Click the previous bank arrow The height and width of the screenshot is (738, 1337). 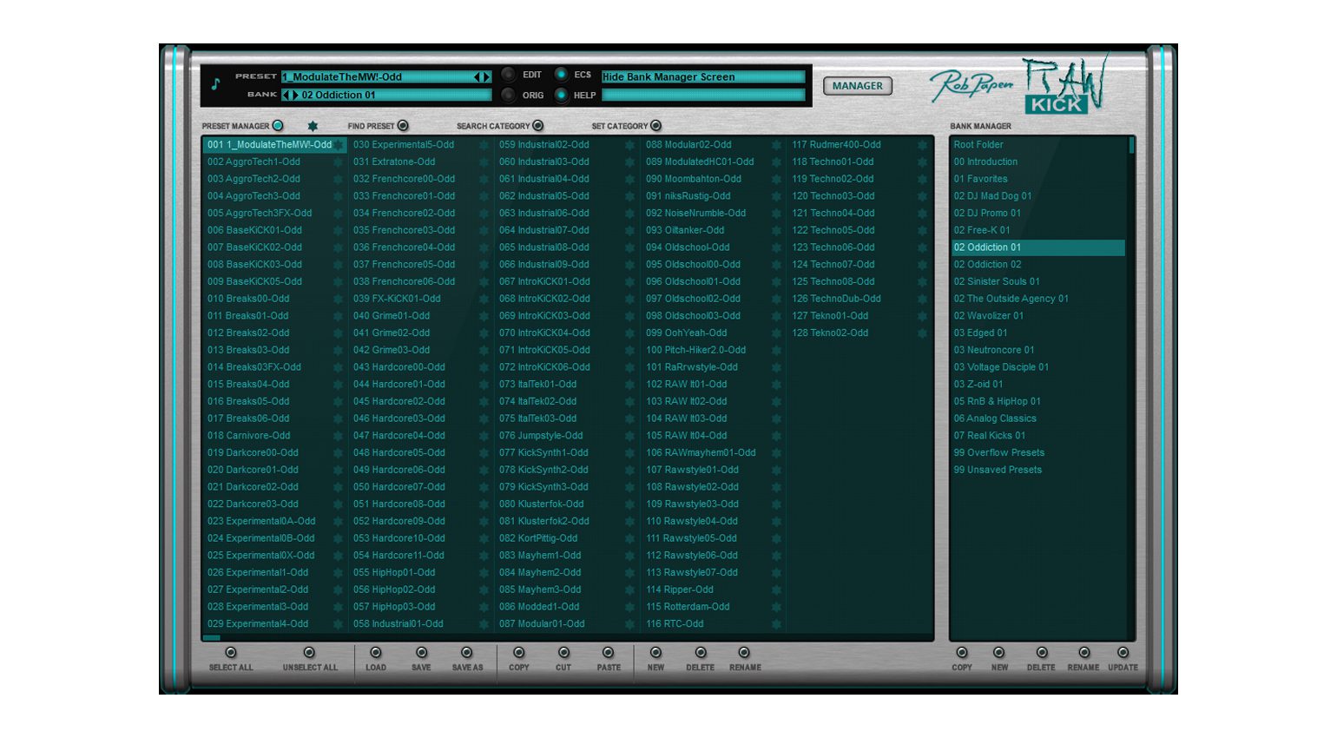click(x=286, y=96)
